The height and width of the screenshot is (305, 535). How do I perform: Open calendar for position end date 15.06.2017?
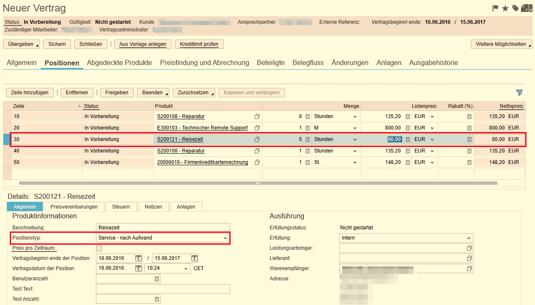[194, 258]
